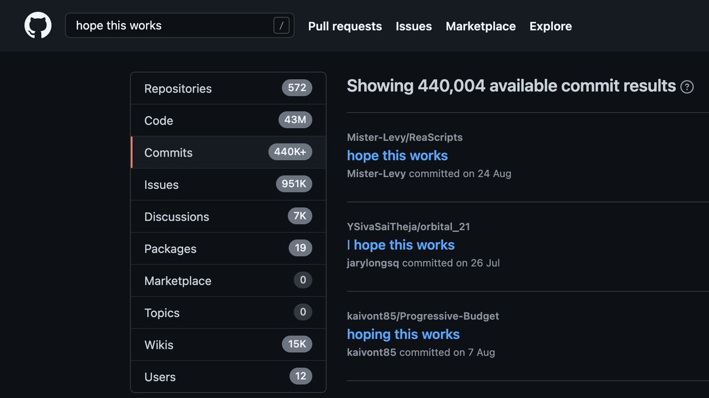Click the 12 users count badge
This screenshot has height=398, width=709.
pyautogui.click(x=301, y=376)
